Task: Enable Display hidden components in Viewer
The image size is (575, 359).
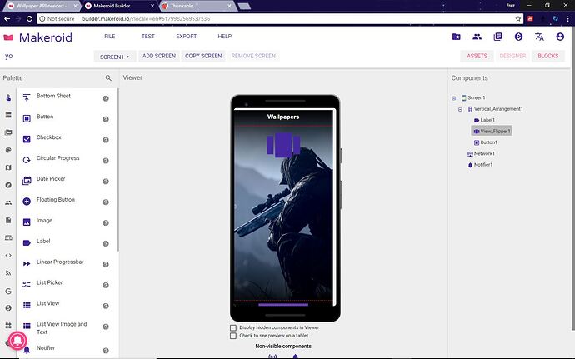Action: pyautogui.click(x=233, y=327)
